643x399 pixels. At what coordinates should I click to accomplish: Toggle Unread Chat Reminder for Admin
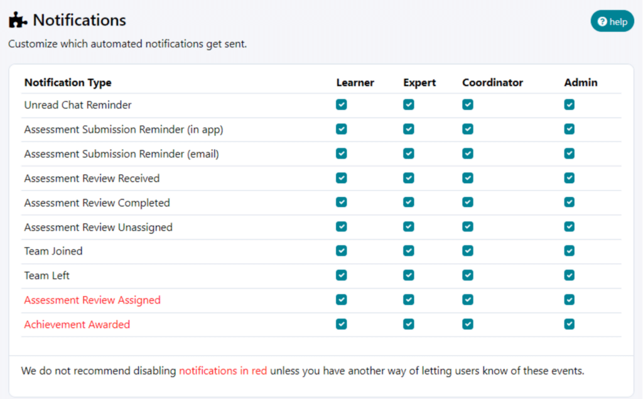point(569,105)
